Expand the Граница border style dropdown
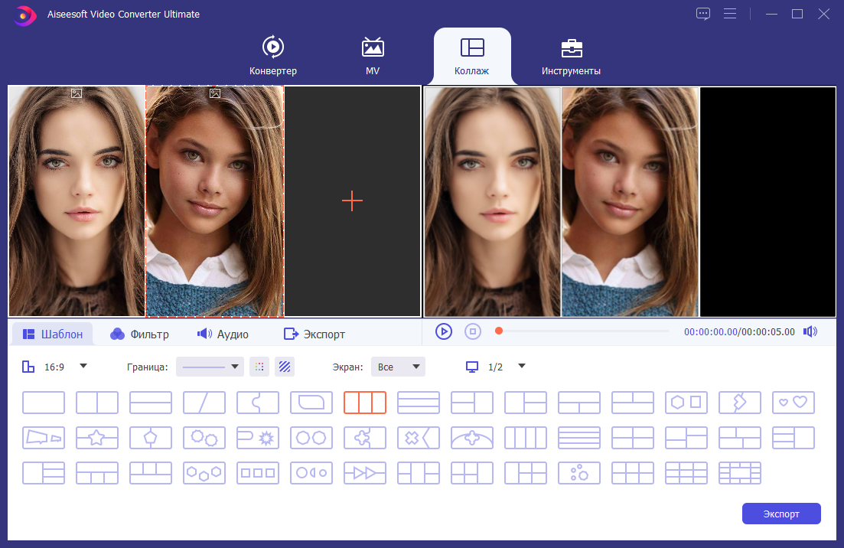Viewport: 844px width, 548px height. tap(210, 367)
